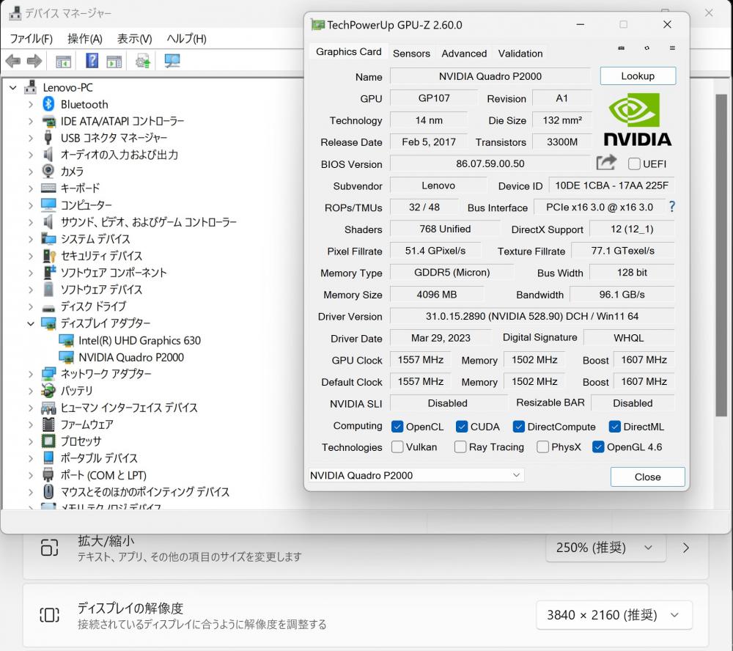
Task: Expand the ディスク ドライブ node
Action: 31,306
